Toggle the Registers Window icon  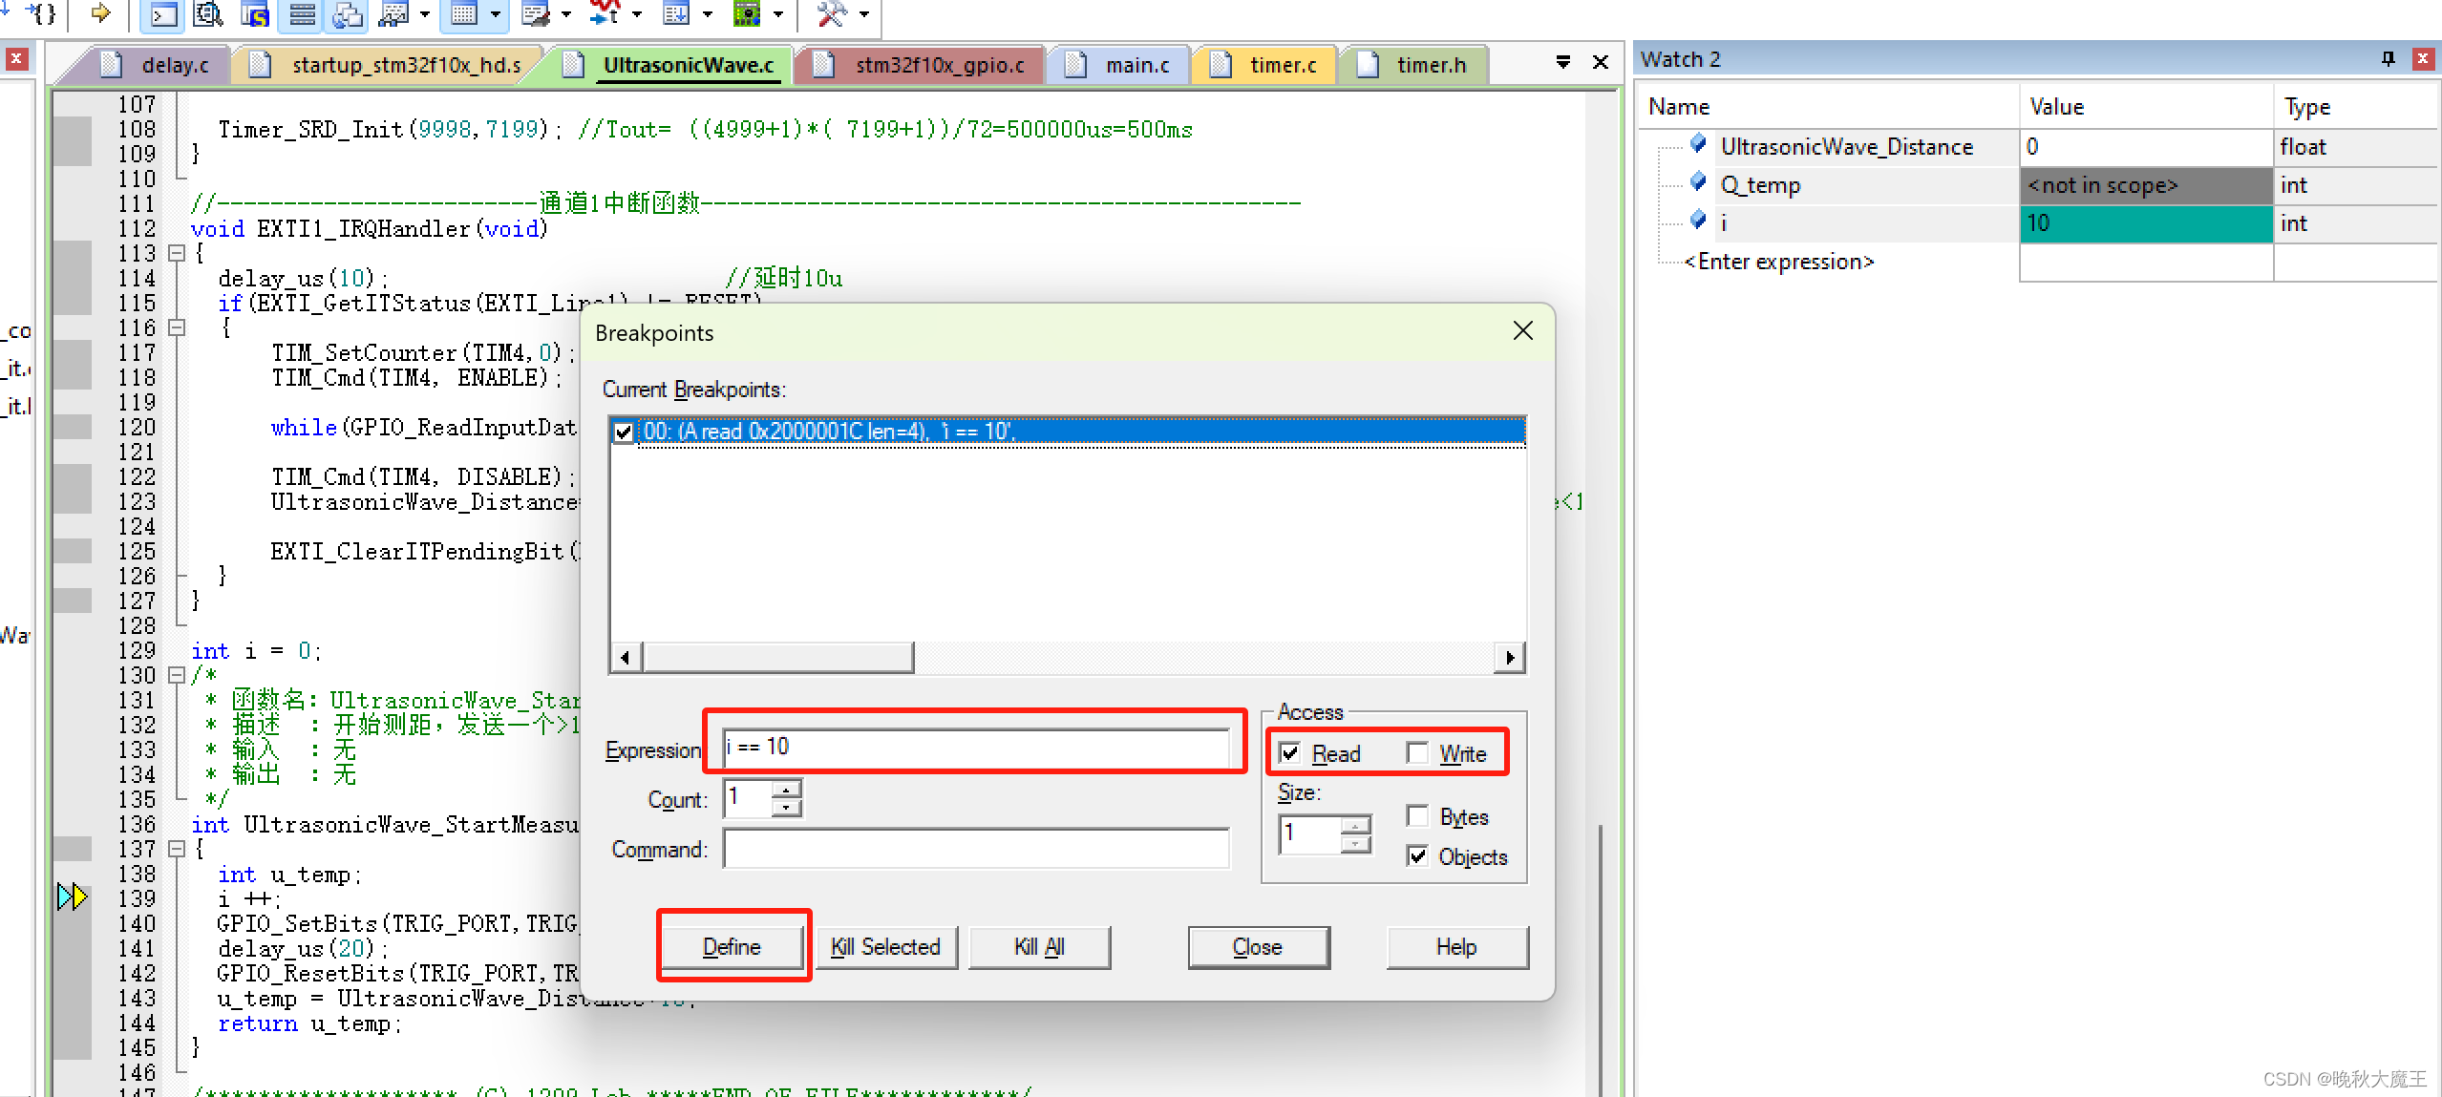point(302,13)
